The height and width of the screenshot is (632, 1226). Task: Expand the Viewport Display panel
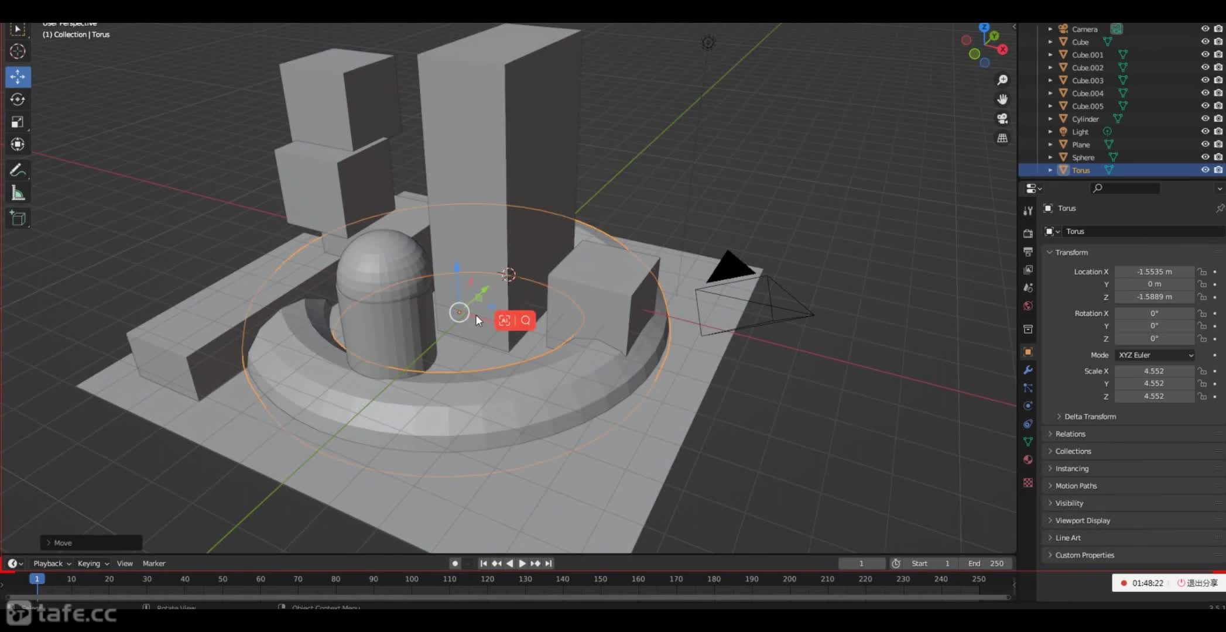(1083, 520)
